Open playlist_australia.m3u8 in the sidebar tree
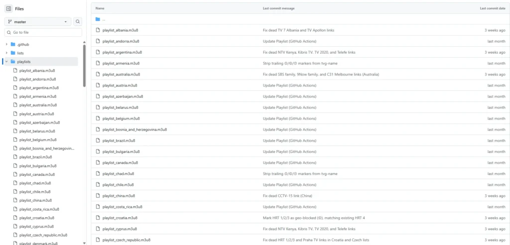 coord(38,105)
